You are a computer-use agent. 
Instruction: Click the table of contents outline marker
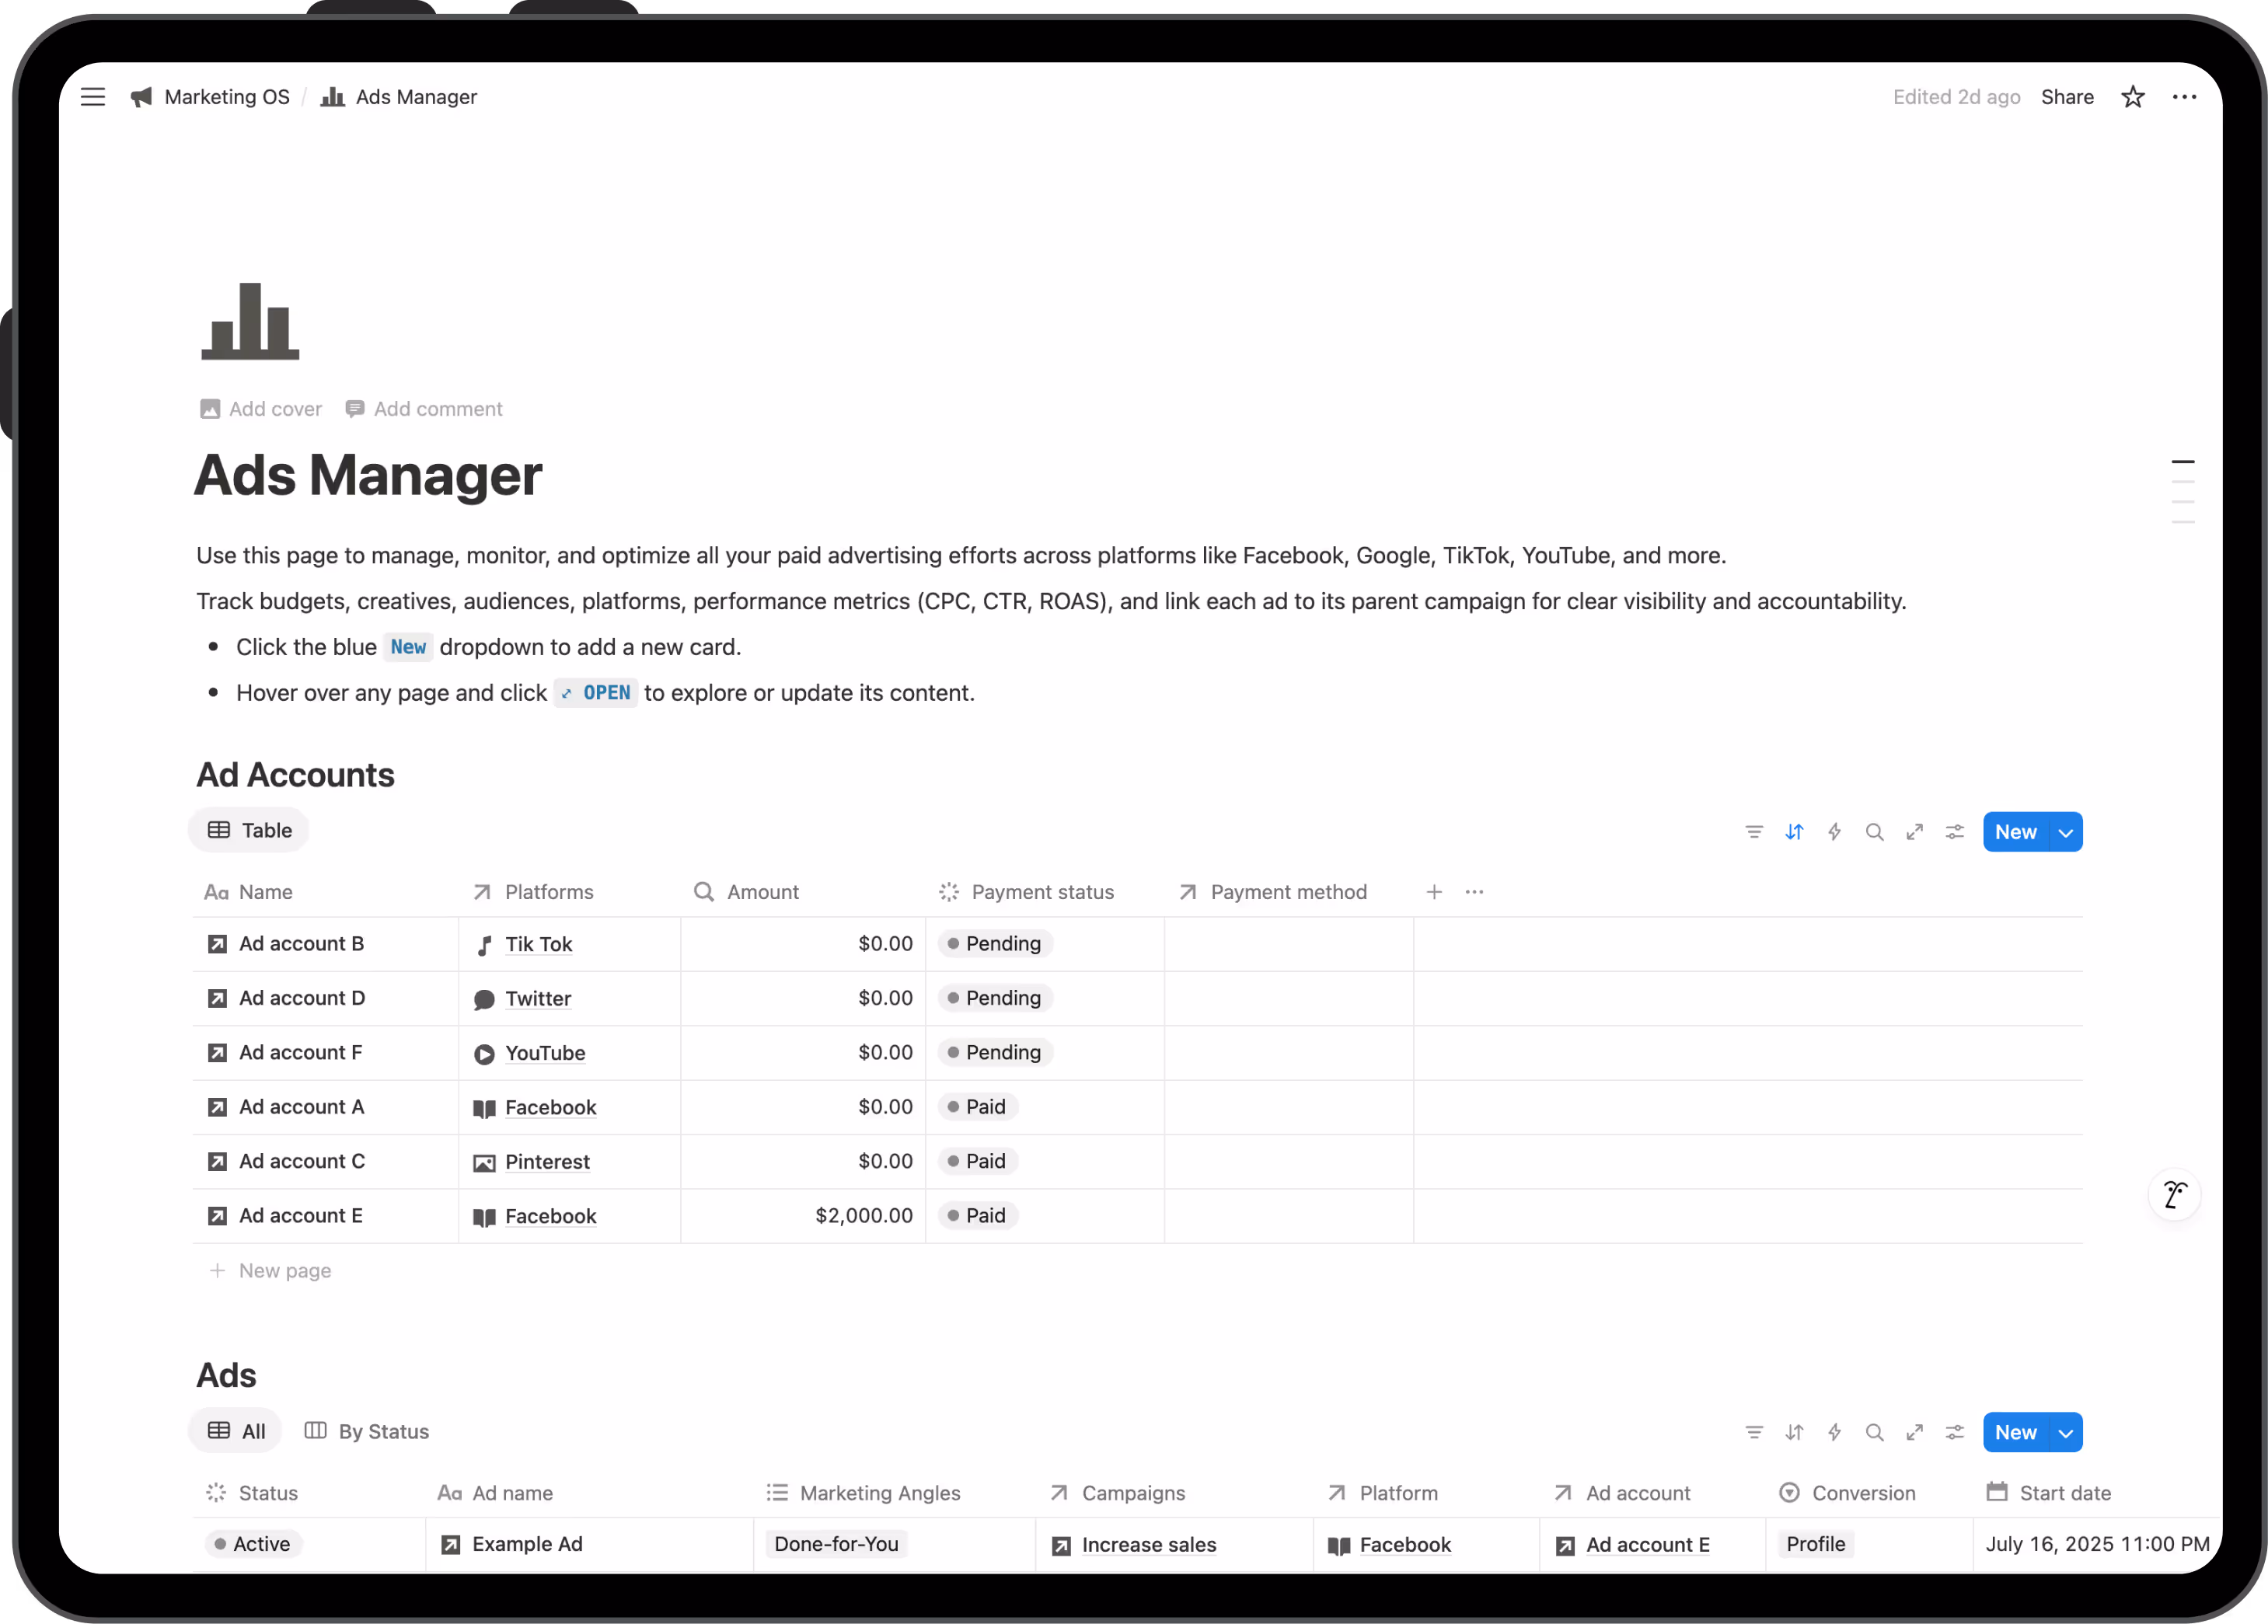(x=2183, y=491)
